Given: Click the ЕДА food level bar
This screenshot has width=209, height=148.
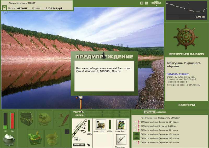Looking at the screenshot, I should click(x=5, y=121).
